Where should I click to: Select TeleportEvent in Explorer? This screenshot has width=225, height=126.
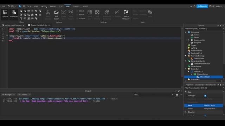click(x=199, y=58)
